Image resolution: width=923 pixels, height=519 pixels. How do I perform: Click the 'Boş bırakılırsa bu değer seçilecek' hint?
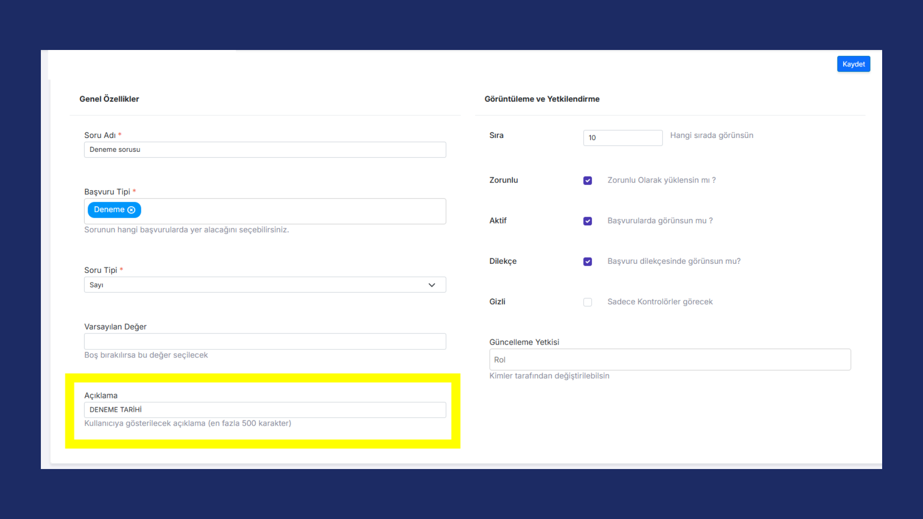pos(146,355)
